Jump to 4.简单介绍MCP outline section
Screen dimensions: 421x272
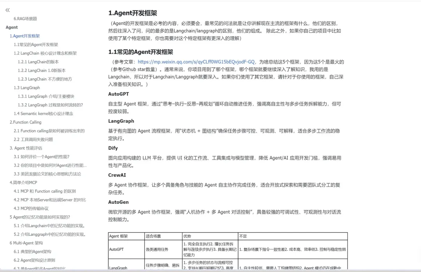(x=23, y=183)
